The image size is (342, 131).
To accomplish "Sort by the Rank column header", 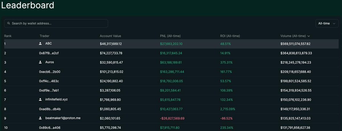I will point(8,36).
